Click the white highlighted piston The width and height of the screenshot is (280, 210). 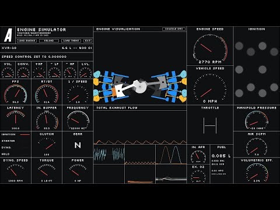[120, 91]
